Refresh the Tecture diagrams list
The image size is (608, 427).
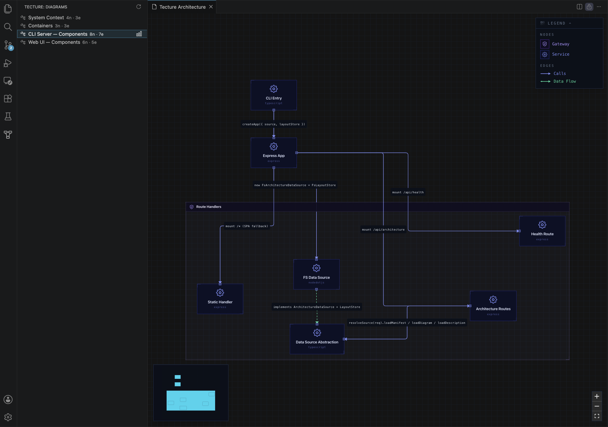139,7
